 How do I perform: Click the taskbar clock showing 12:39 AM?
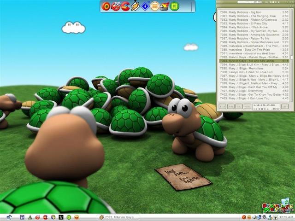(x=286, y=217)
